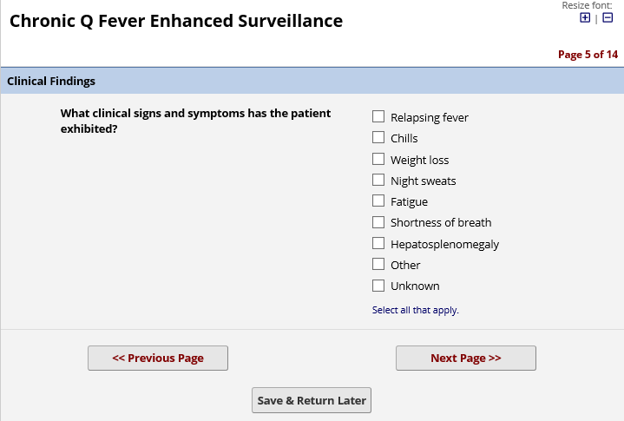Check the Shortness of breath box

click(x=378, y=222)
